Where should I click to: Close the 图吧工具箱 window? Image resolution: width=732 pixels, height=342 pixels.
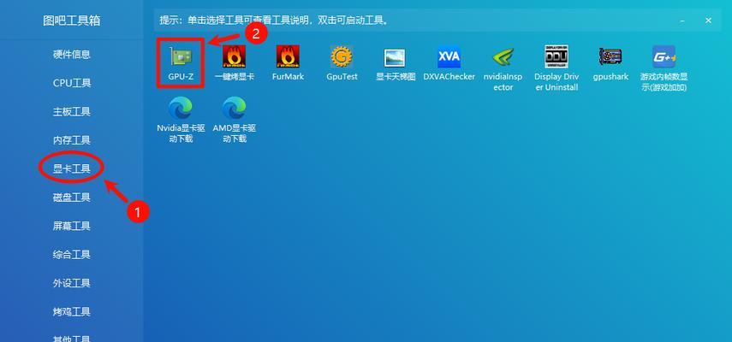(708, 21)
